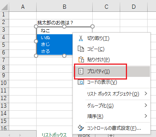Click the view code magnifier icon
This screenshot has width=156, height=137.
point(81,82)
